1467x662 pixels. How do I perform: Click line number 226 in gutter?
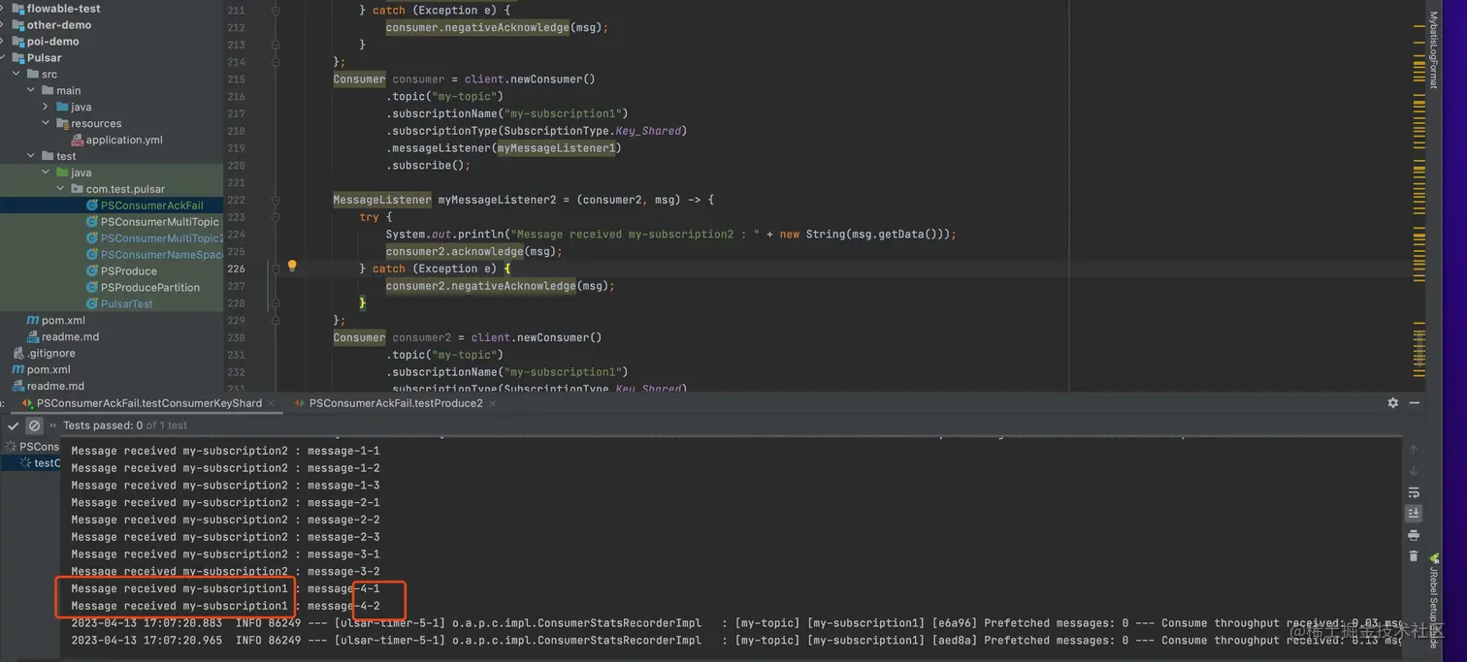click(x=237, y=268)
